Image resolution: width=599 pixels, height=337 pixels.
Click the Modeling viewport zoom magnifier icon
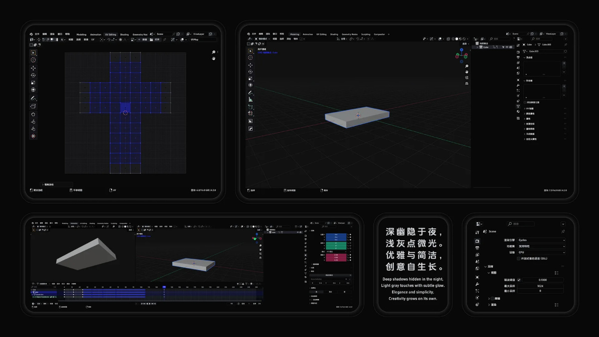(x=467, y=66)
